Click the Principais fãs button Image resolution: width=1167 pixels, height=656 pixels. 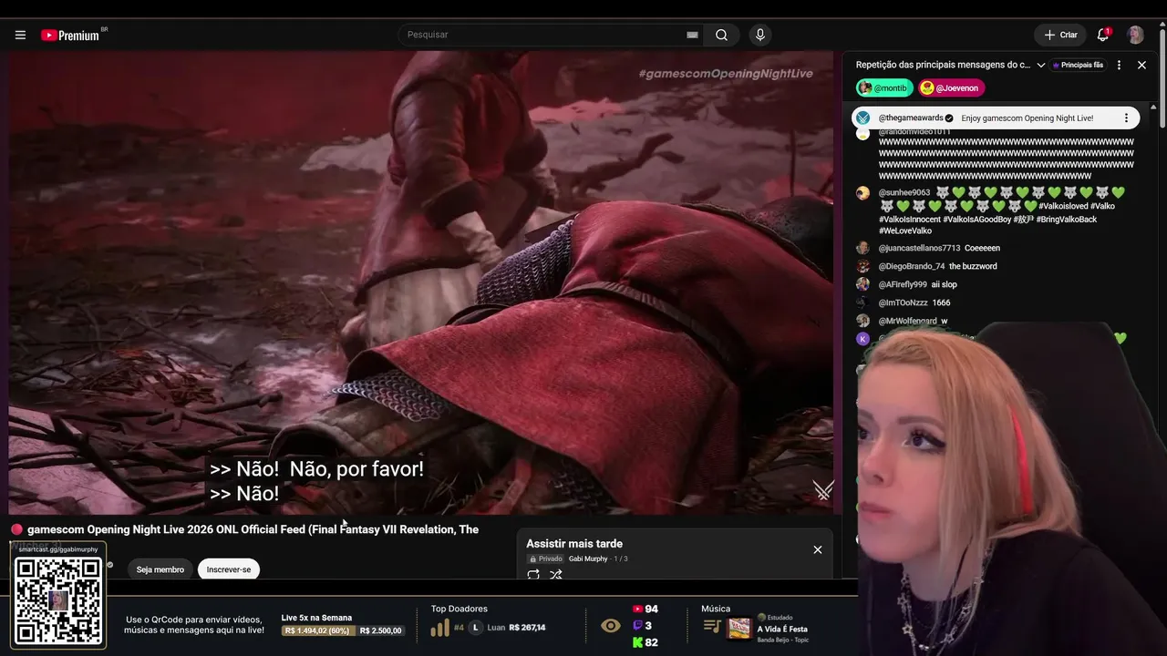(1079, 66)
